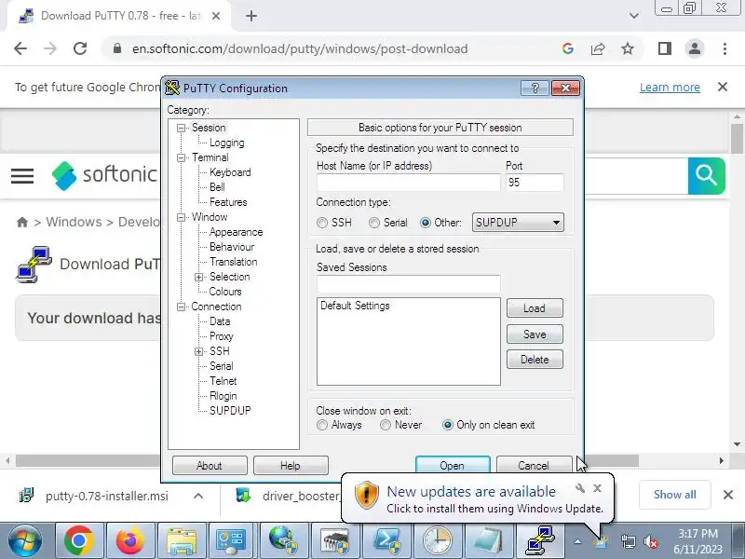Open options wrench on update balloon
Screen dimensions: 745x559
click(x=579, y=488)
